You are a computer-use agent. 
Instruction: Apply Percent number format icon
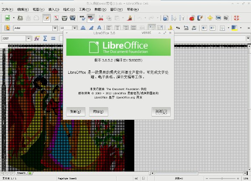tap(178, 28)
